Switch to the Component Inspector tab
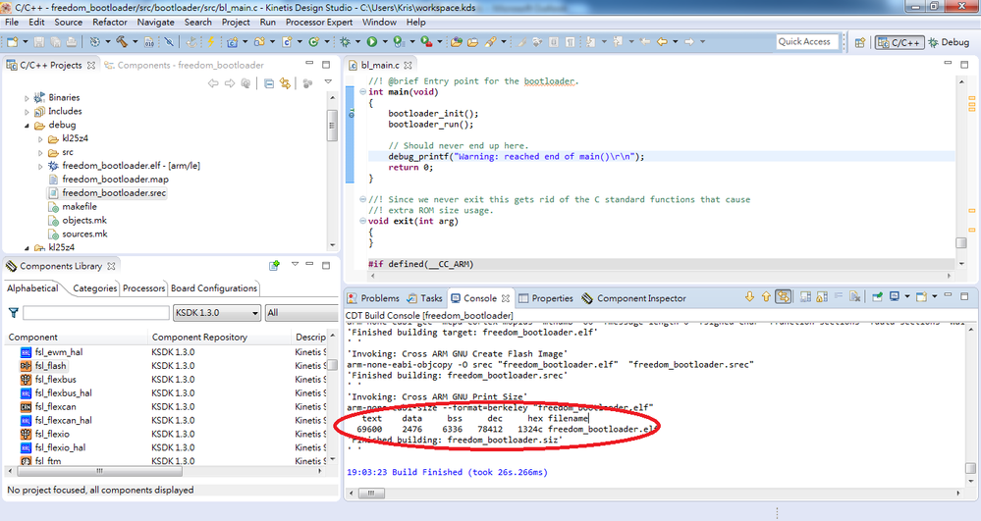Image resolution: width=981 pixels, height=521 pixels. pyautogui.click(x=633, y=298)
